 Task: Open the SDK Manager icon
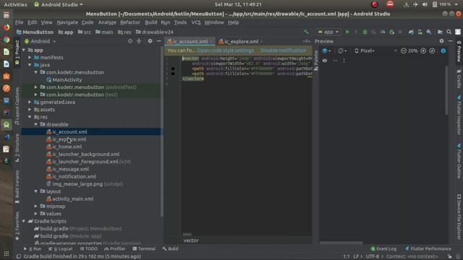(x=429, y=32)
